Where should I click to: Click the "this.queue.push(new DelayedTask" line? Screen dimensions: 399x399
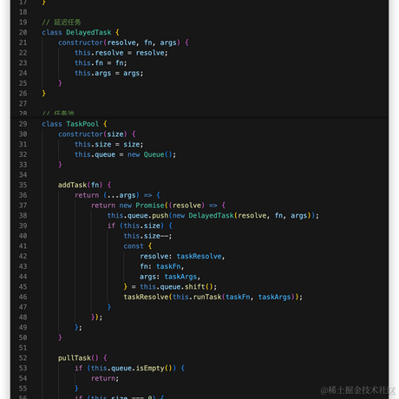(213, 216)
